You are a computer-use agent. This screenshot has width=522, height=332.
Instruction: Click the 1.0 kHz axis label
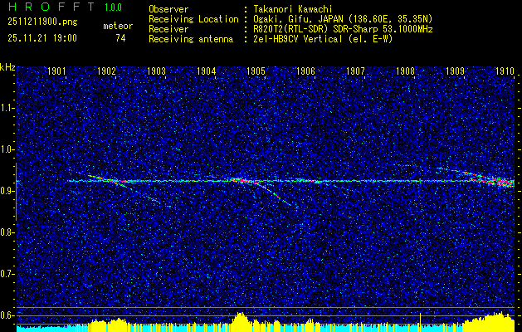click(x=7, y=149)
